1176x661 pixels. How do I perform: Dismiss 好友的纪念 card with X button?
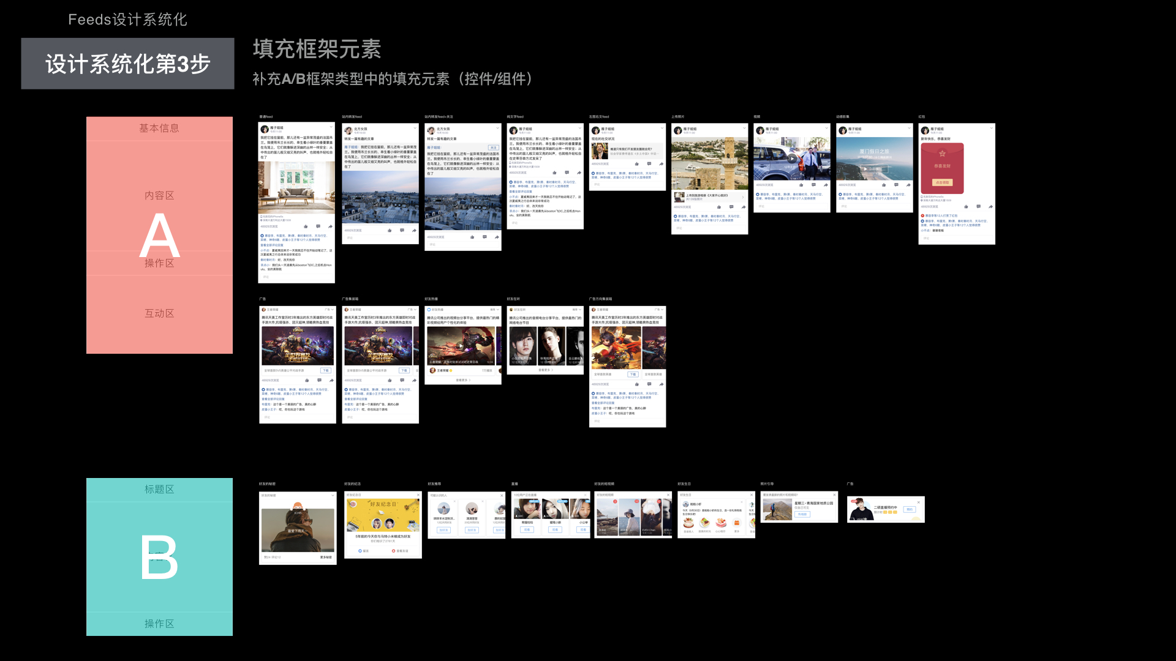click(418, 495)
